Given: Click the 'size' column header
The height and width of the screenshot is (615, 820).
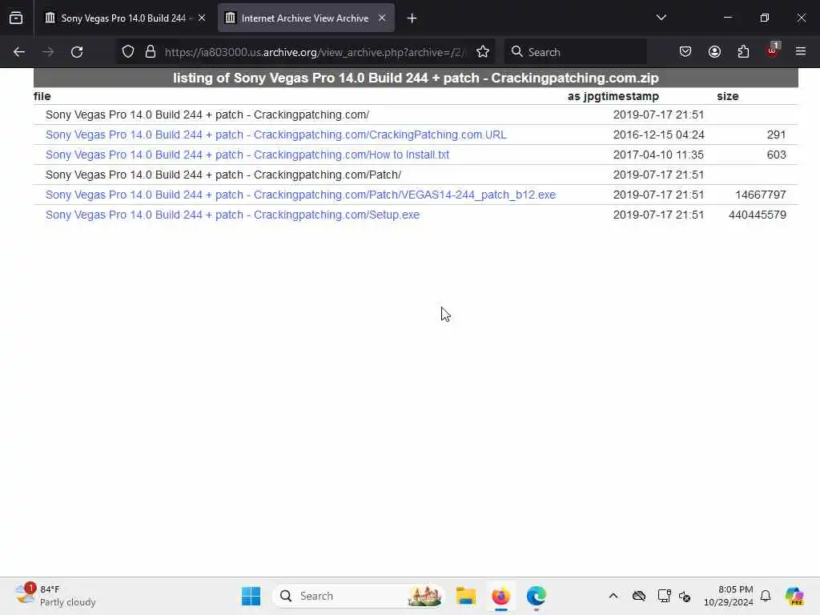Looking at the screenshot, I should pyautogui.click(x=727, y=96).
